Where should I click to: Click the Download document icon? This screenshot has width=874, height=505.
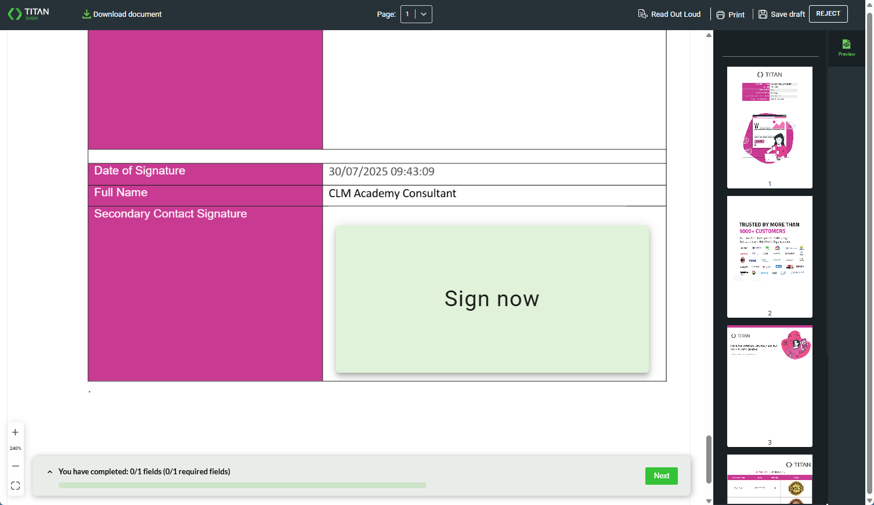click(x=87, y=13)
